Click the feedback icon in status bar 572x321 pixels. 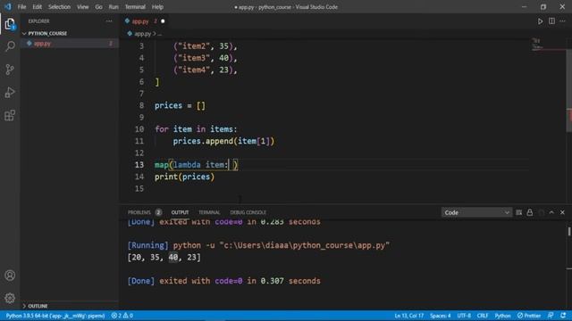[551, 316]
